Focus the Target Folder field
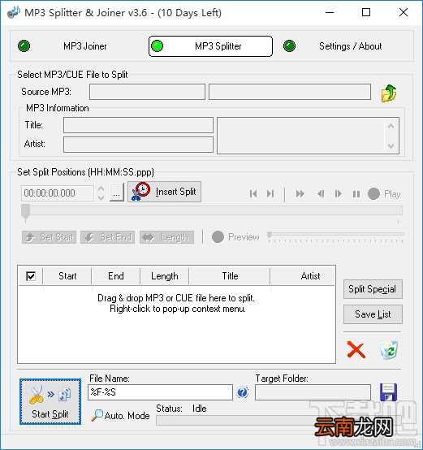 [313, 392]
